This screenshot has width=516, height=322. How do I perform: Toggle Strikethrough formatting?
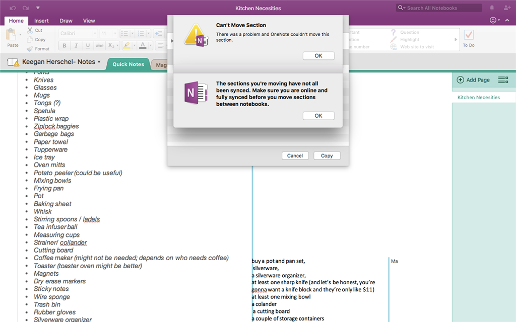(x=99, y=46)
